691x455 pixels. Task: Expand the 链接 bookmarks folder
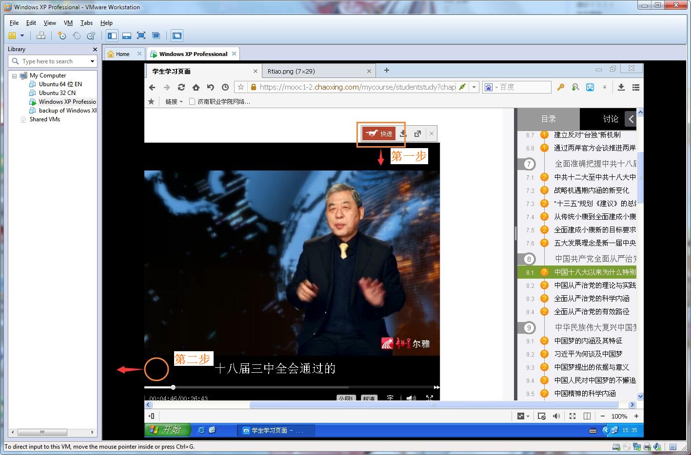(174, 101)
